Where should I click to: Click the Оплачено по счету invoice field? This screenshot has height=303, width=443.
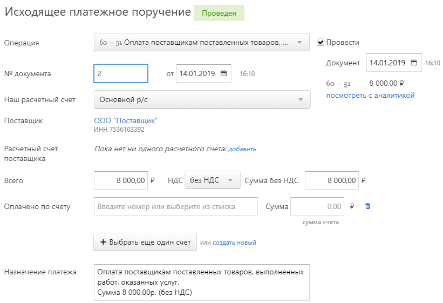pyautogui.click(x=175, y=206)
